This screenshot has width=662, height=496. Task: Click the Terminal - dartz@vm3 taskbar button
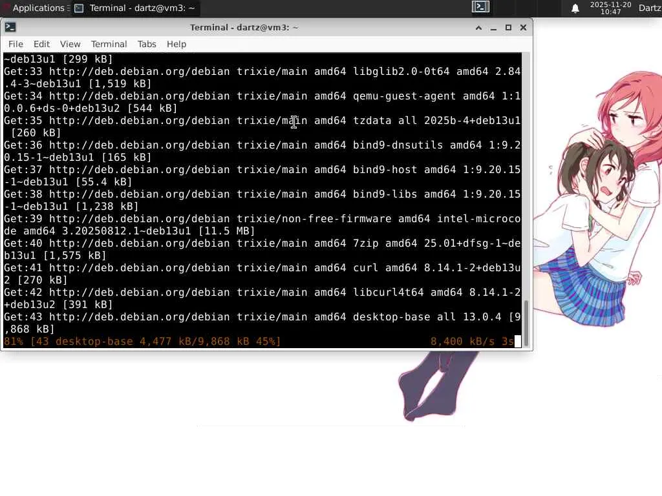pyautogui.click(x=136, y=8)
